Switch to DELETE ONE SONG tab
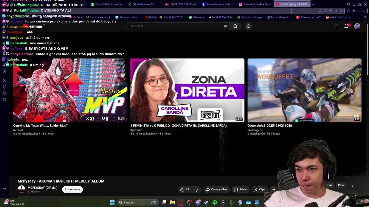This screenshot has width=369, height=207. (x=181, y=4)
